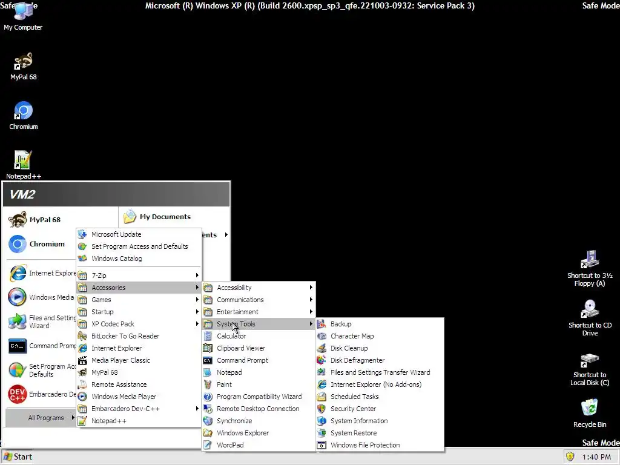Select the Chromium desktop shortcut

click(24, 116)
